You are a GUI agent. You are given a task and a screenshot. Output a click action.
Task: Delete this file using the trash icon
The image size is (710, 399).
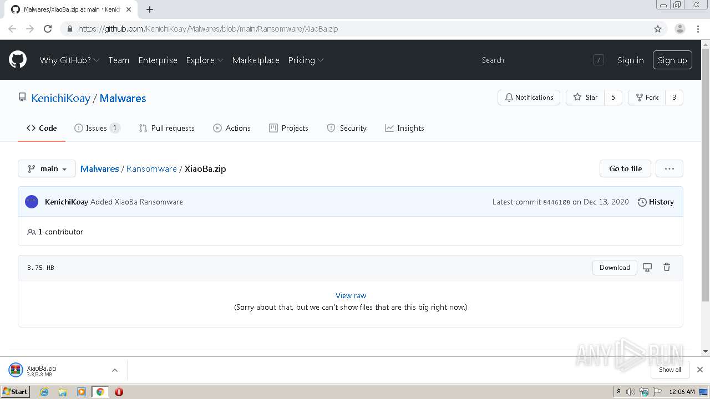click(667, 267)
